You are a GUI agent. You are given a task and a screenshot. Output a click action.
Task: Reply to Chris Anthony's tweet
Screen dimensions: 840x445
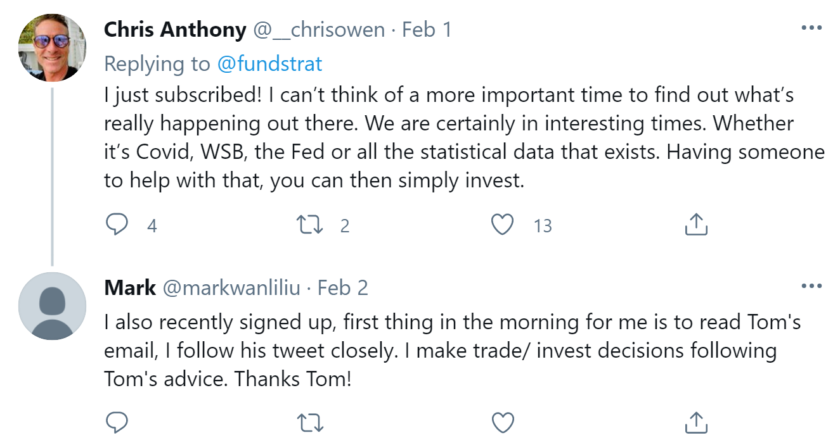pos(117,225)
